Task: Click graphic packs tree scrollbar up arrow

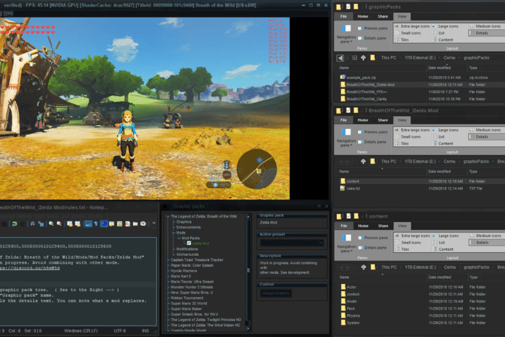Action: [x=248, y=216]
